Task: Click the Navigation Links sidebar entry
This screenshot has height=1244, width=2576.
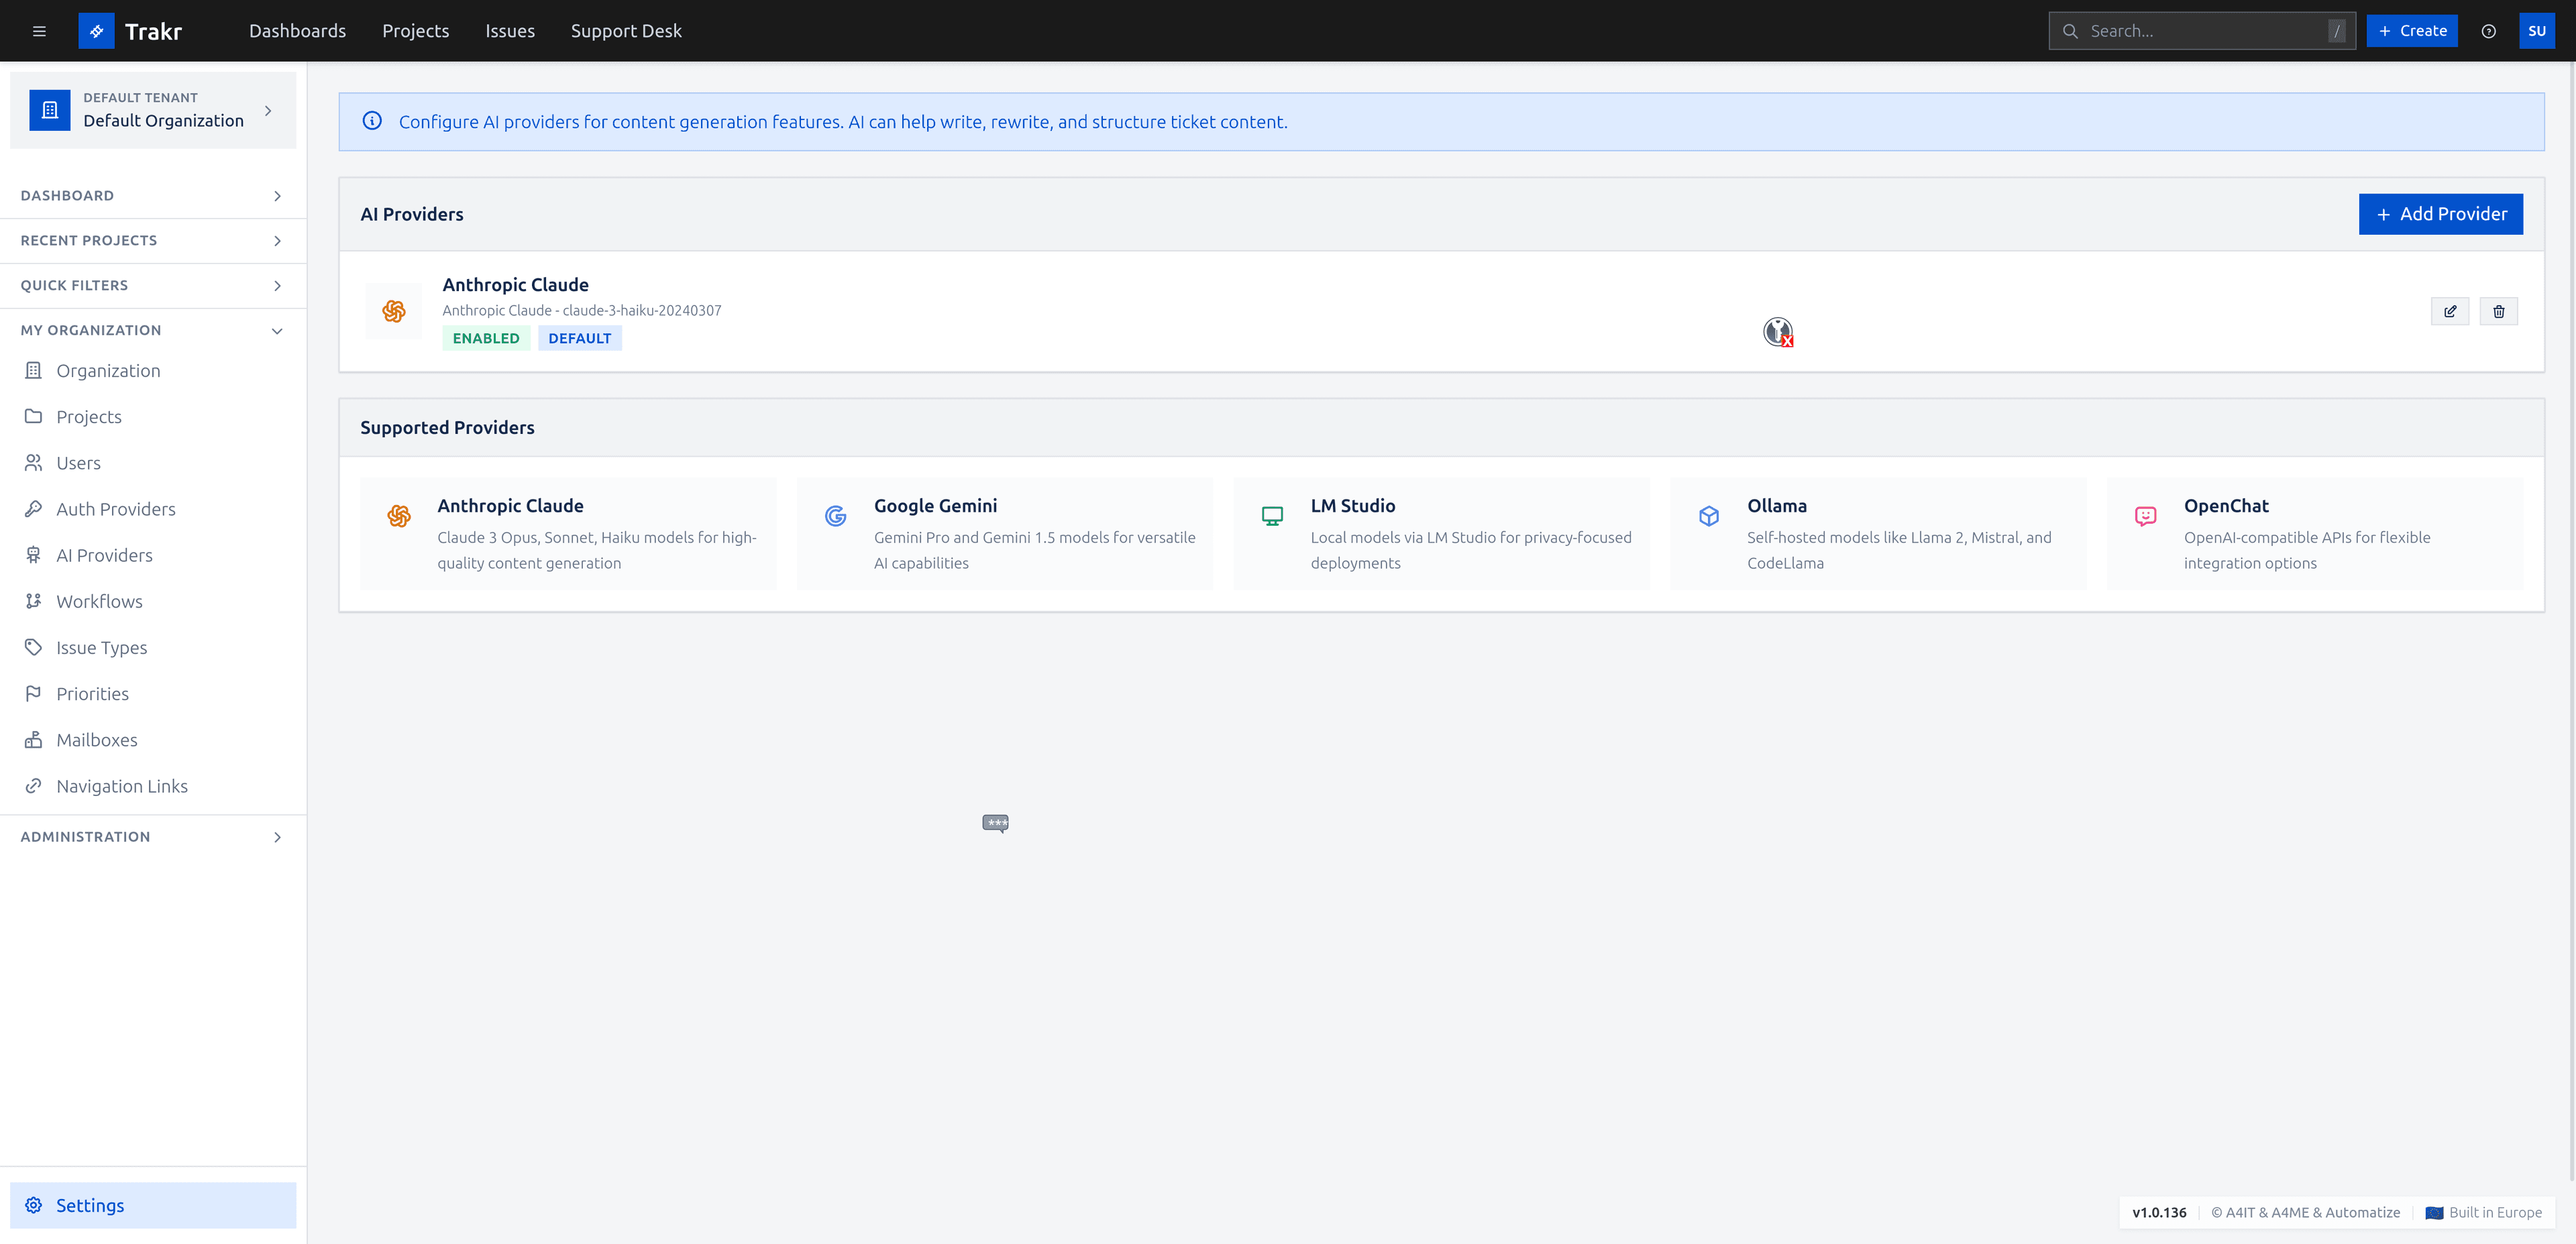Action: 122,786
